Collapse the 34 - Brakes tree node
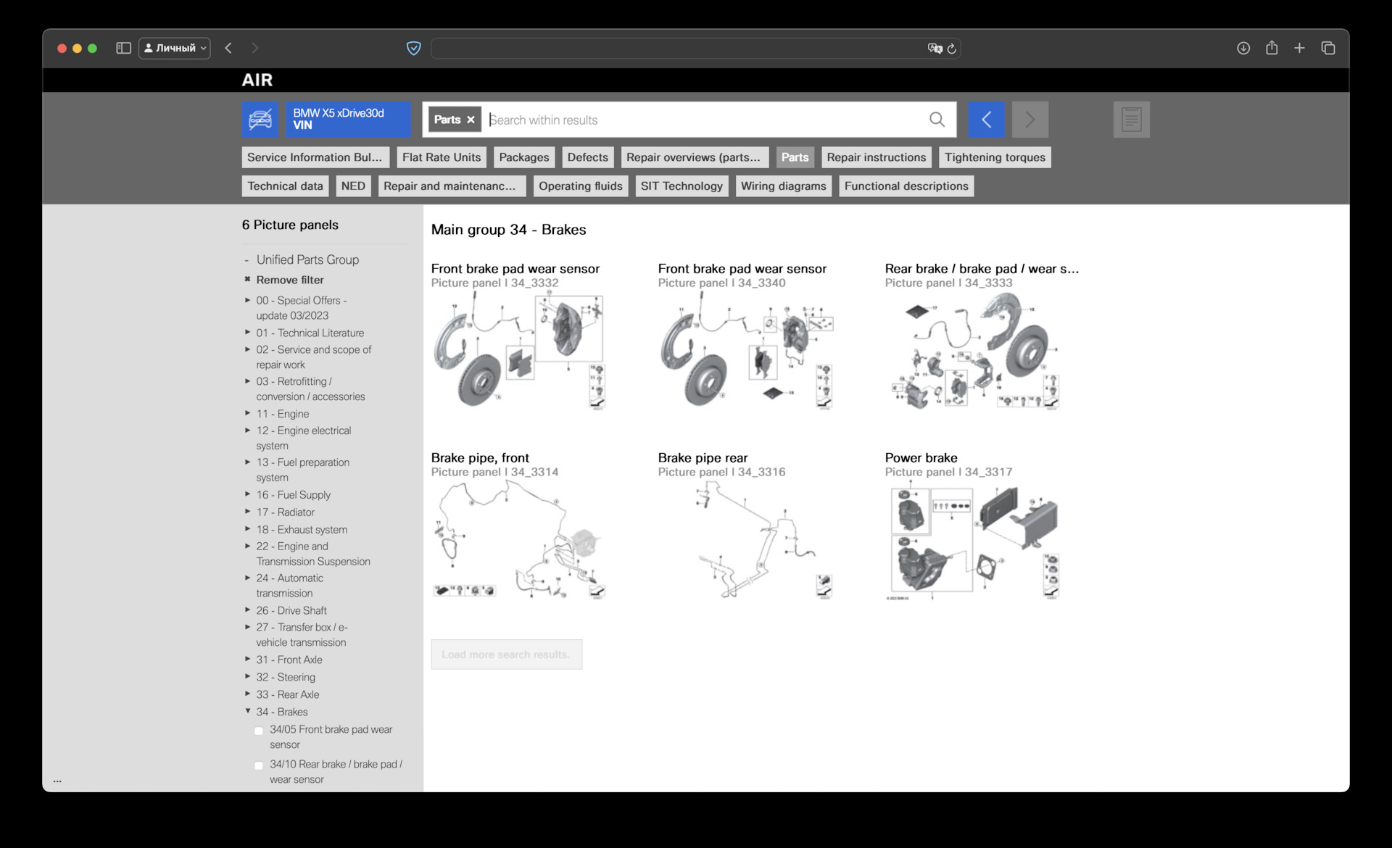This screenshot has height=848, width=1392. pyautogui.click(x=248, y=711)
